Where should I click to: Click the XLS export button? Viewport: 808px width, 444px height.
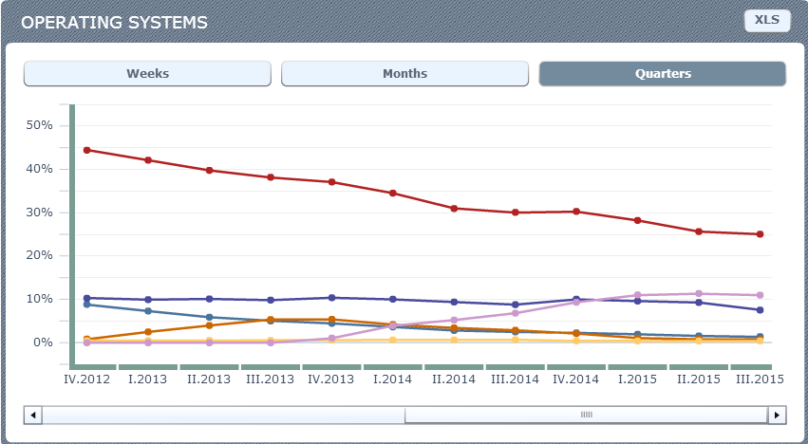point(767,21)
